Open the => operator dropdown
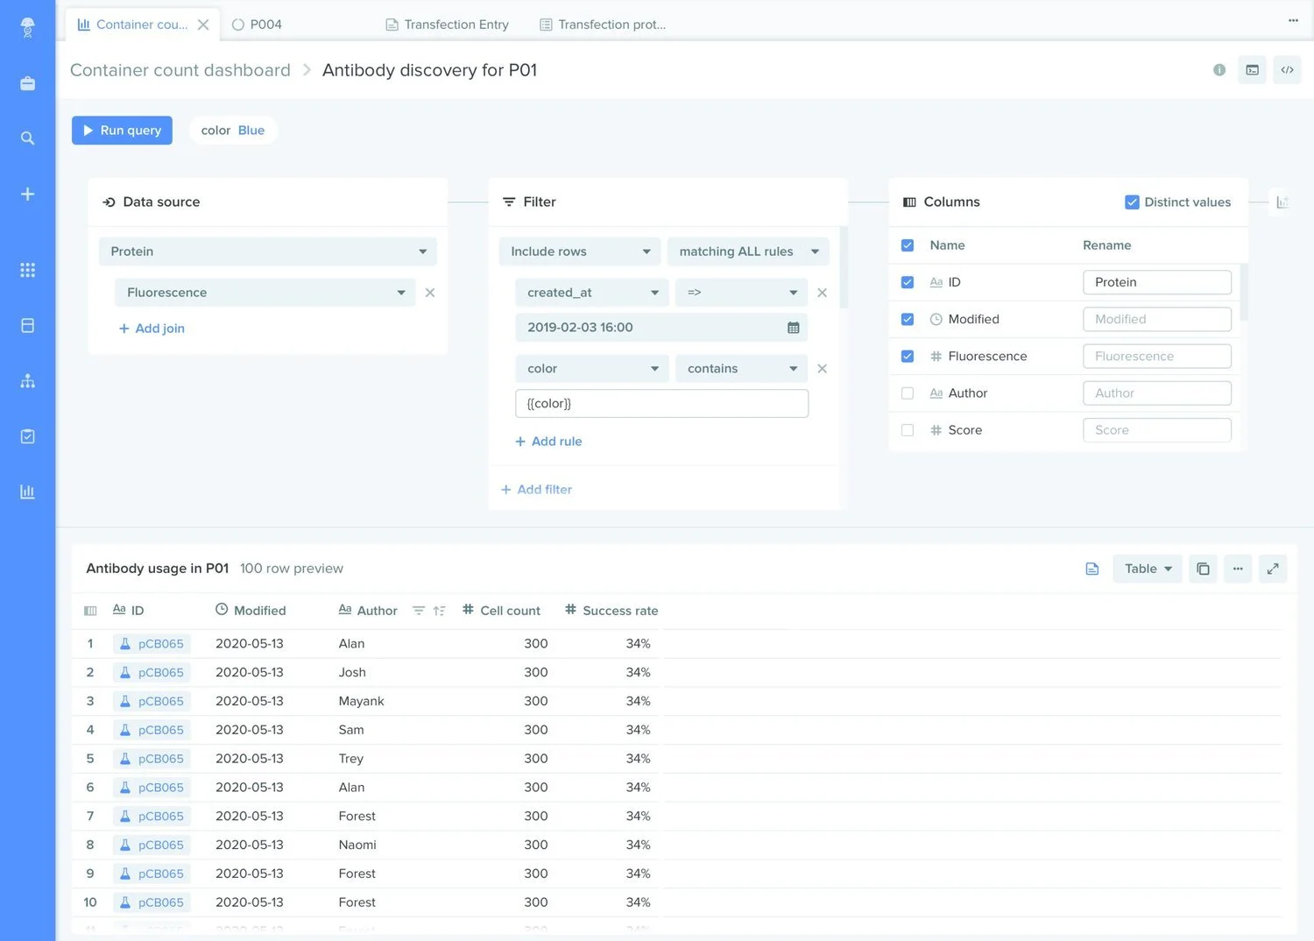Image resolution: width=1314 pixels, height=941 pixels. (741, 293)
